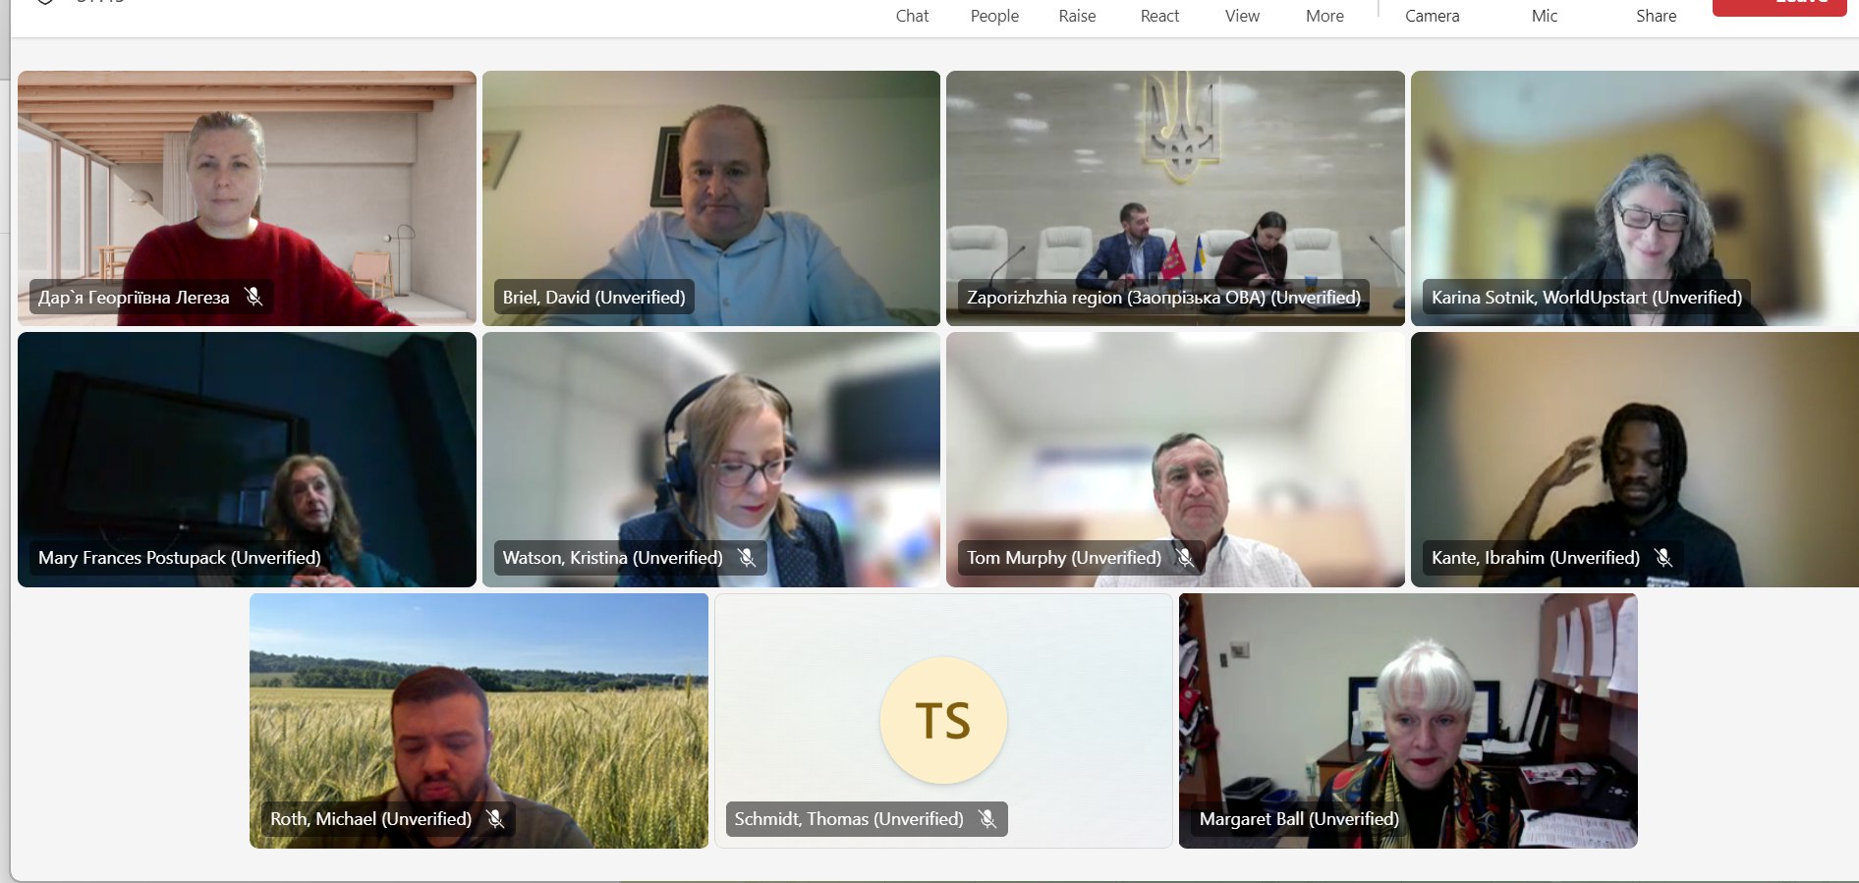Open the Chat panel
Image resolution: width=1859 pixels, height=883 pixels.
[x=912, y=15]
